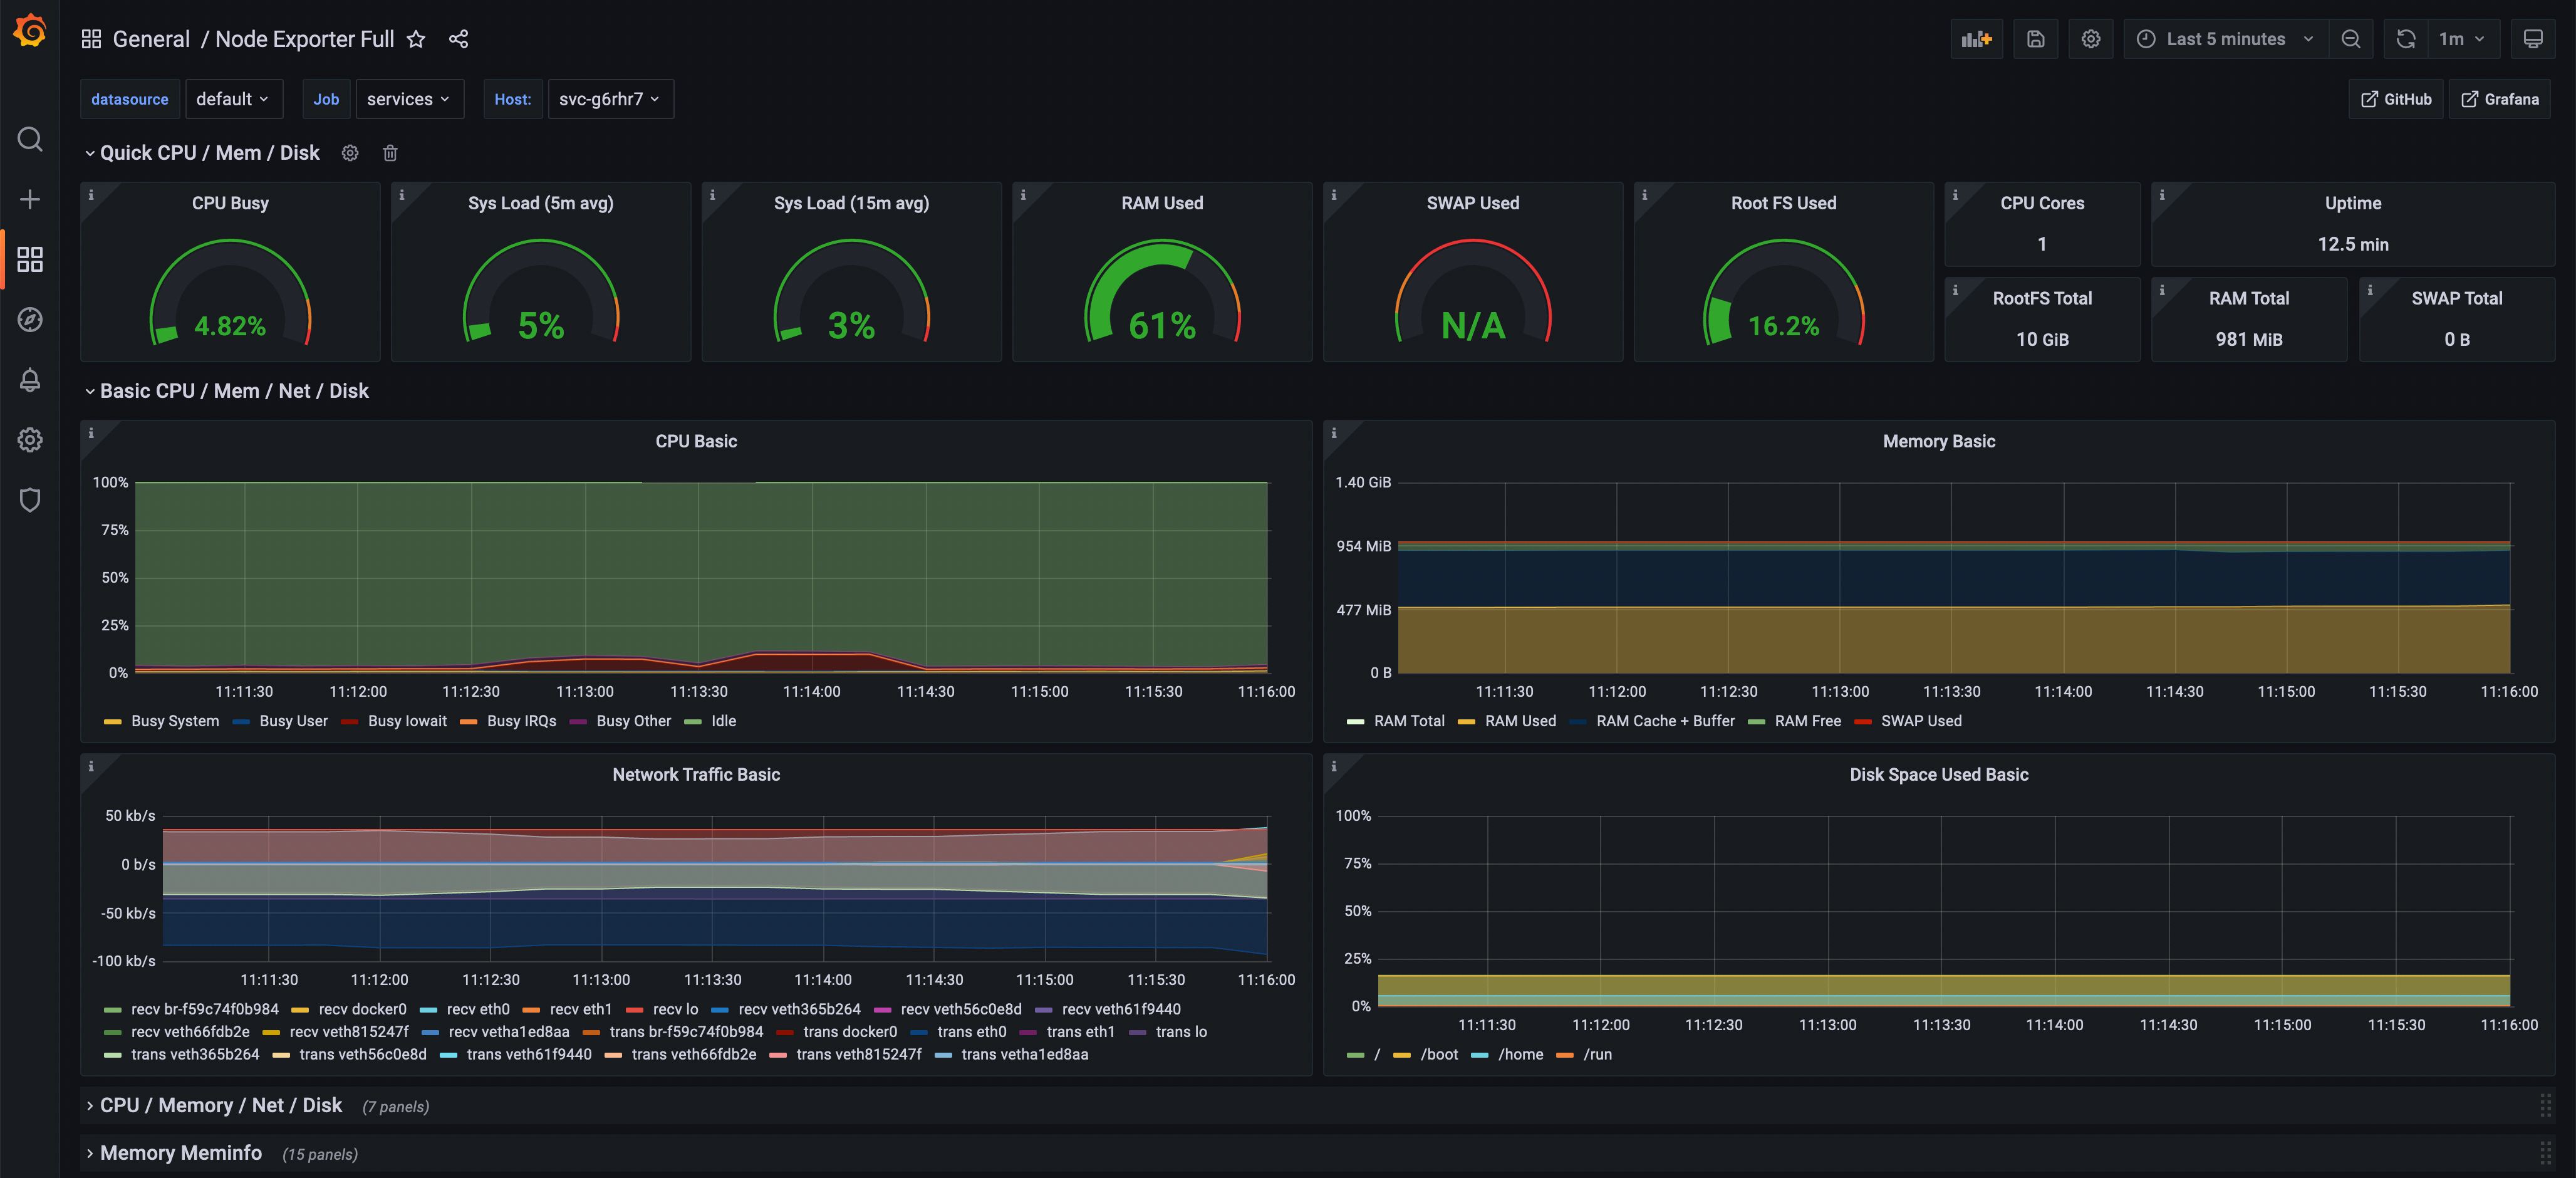Open the GitHub link
Screen dimensions: 2576x1178
click(x=2395, y=99)
